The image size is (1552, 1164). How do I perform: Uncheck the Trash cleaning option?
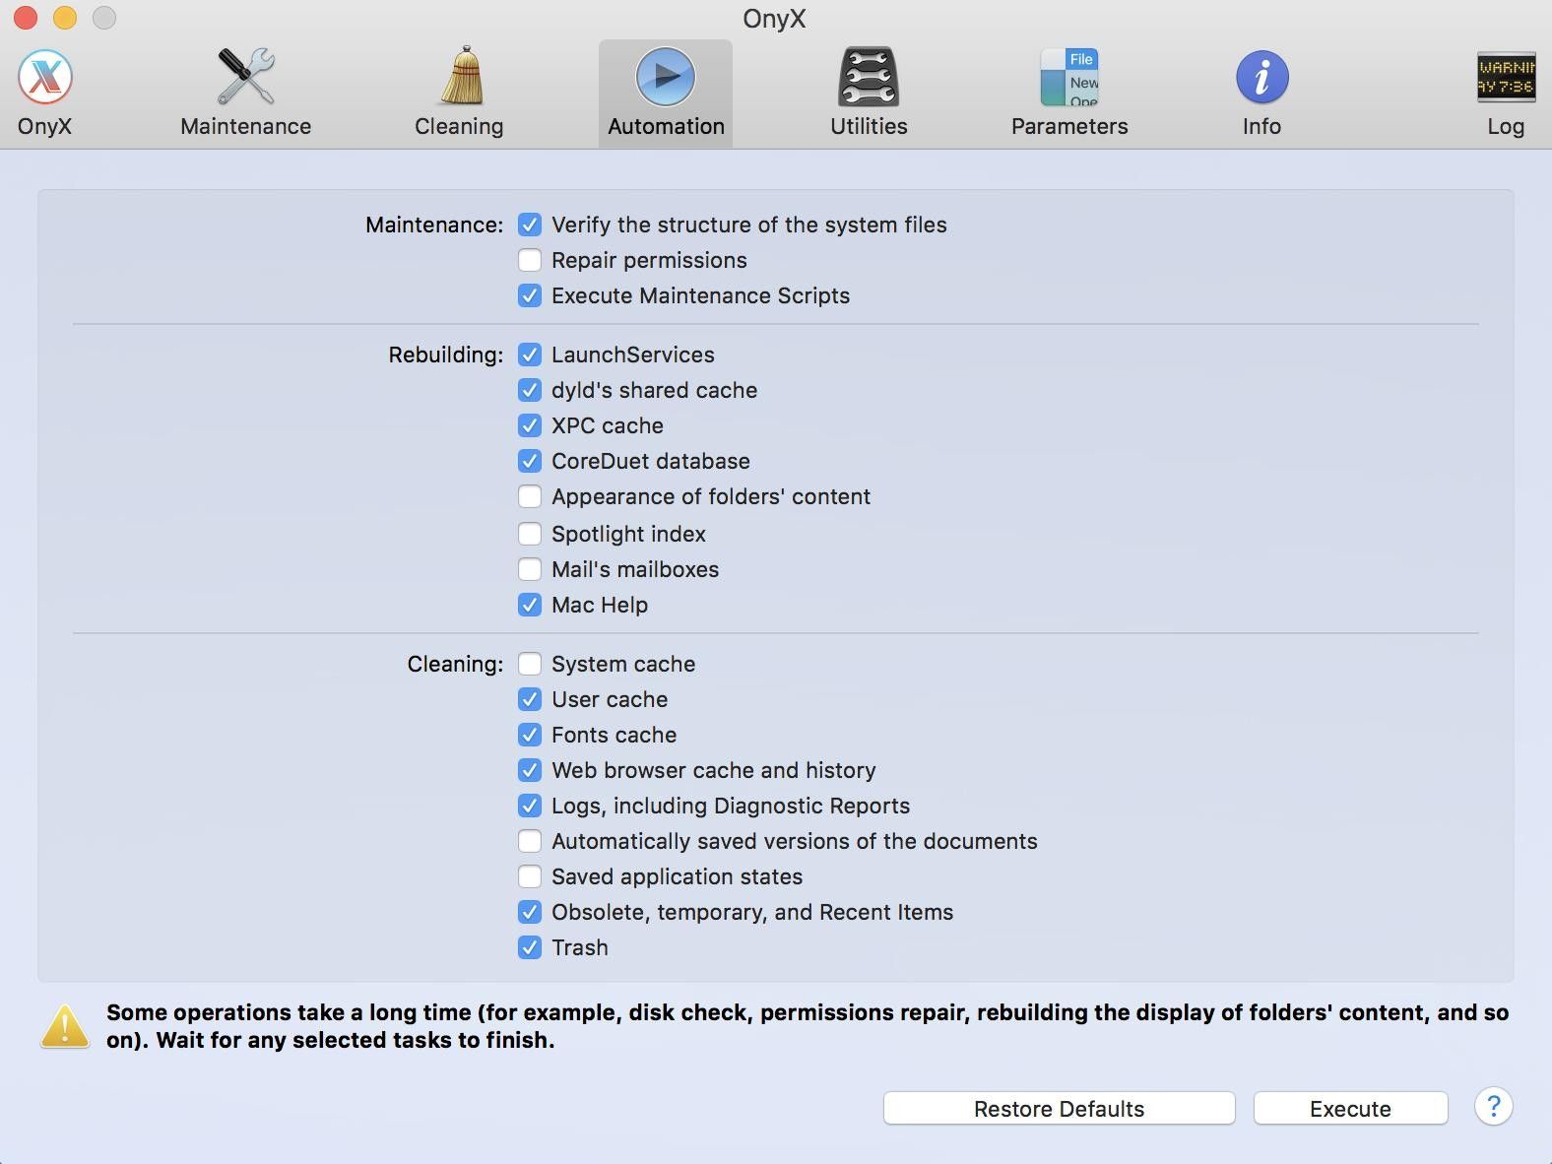click(530, 947)
